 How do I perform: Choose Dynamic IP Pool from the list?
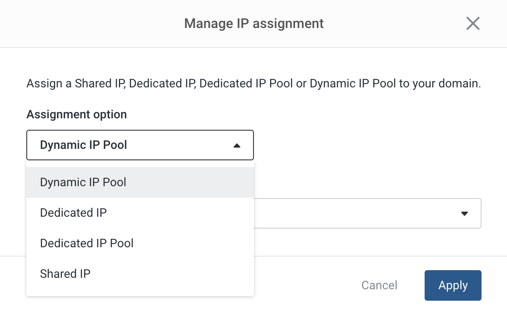point(140,182)
